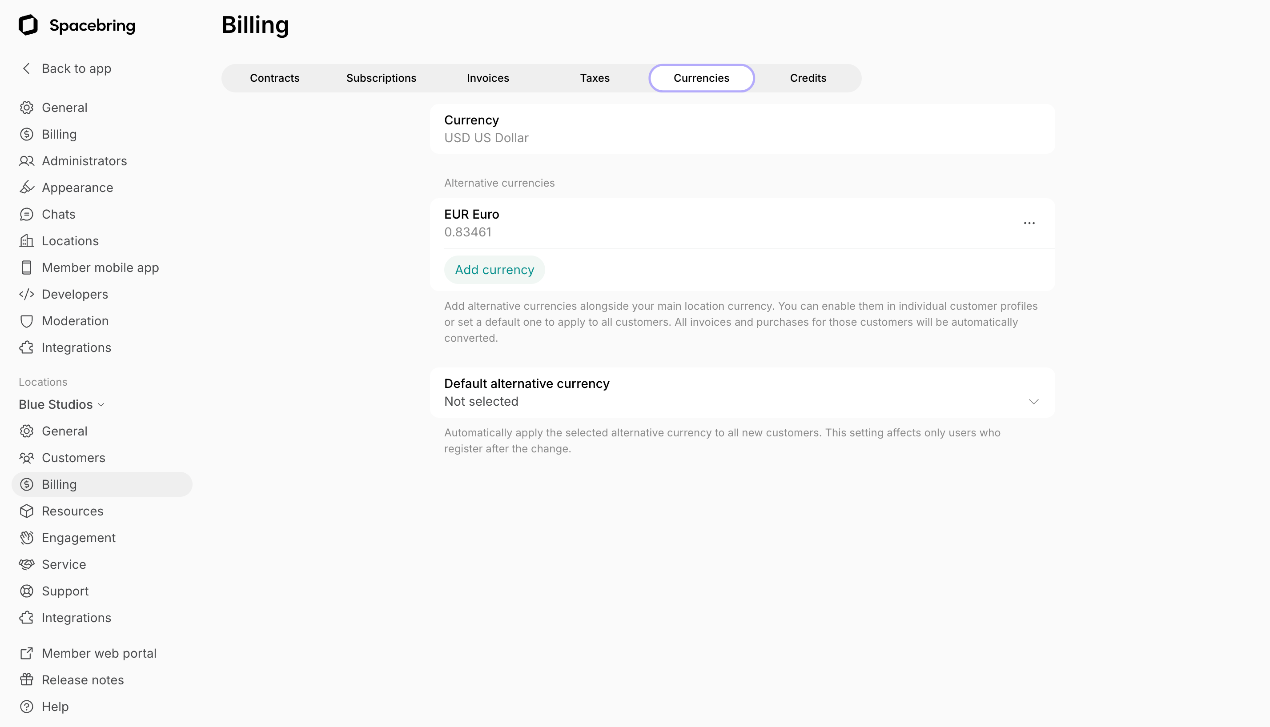Viewport: 1270px width, 727px height.
Task: Open Release notes link text
Action: [x=83, y=679]
